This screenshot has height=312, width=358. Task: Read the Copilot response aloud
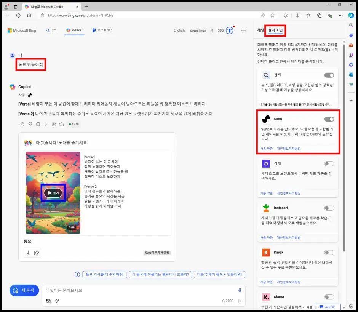(x=62, y=124)
